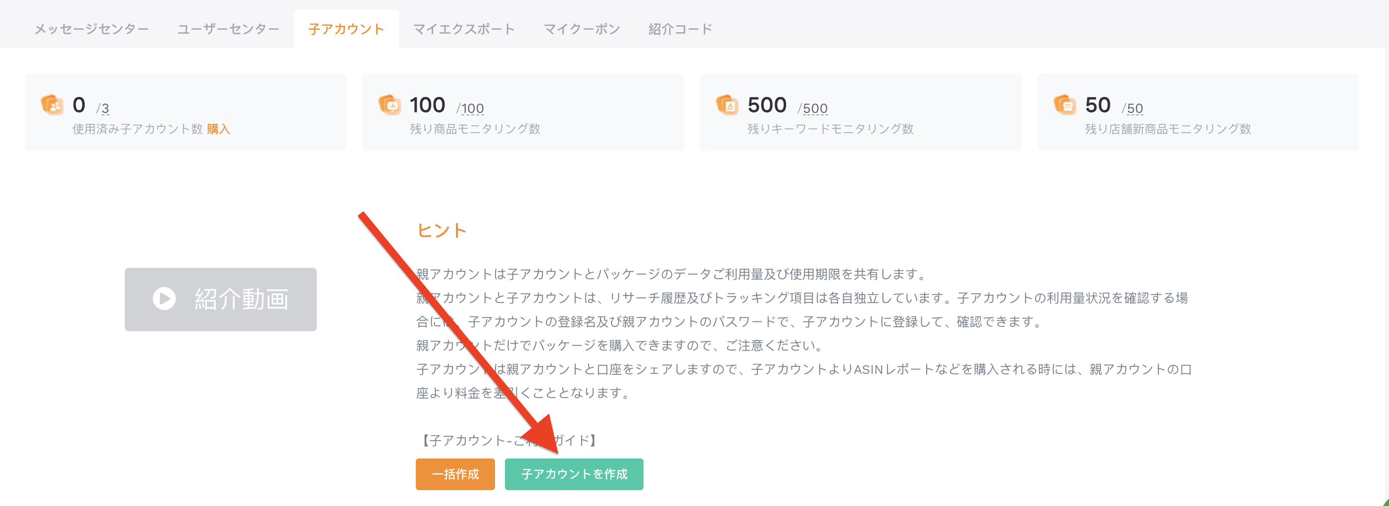1389x506 pixels.
Task: Open the メッセージセンター tab
Action: pos(92,29)
